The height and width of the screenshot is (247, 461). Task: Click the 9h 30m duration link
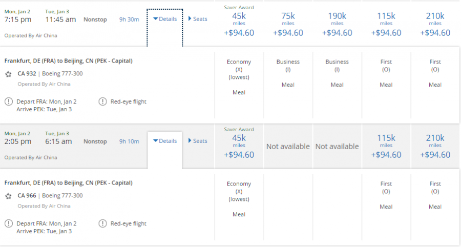tap(129, 19)
